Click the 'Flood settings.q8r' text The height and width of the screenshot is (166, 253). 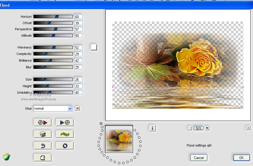pyautogui.click(x=199, y=145)
